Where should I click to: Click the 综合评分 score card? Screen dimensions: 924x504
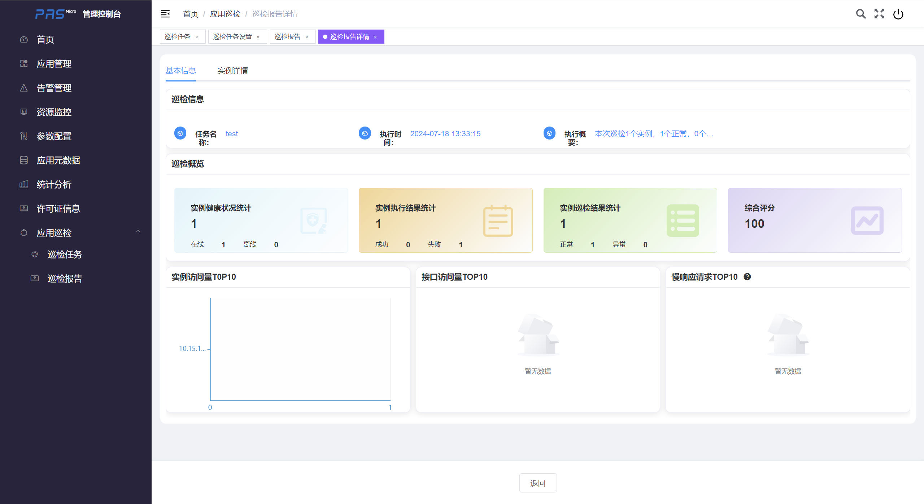(814, 220)
